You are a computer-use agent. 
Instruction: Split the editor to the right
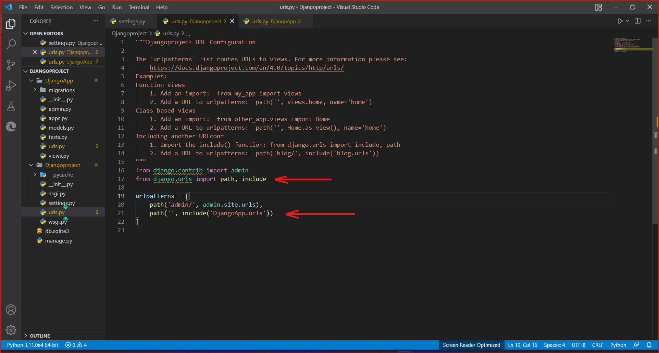click(x=637, y=21)
